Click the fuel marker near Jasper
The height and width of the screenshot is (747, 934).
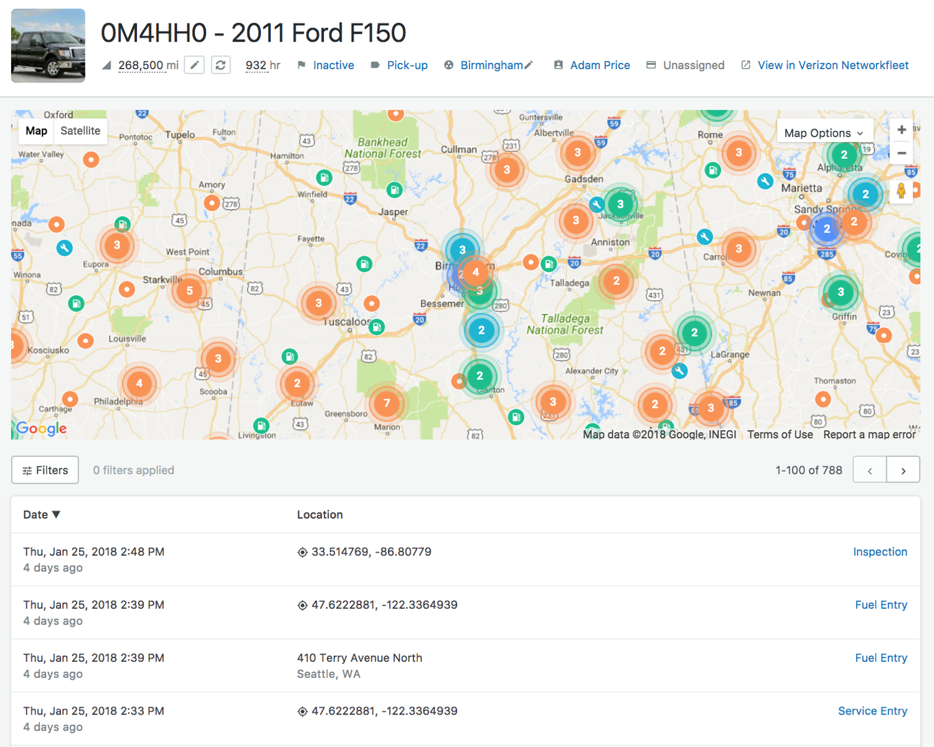(394, 190)
